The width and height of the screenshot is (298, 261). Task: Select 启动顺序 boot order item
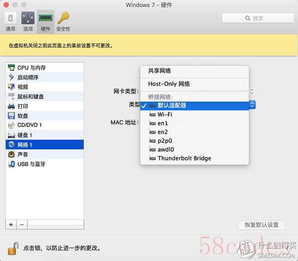[x=28, y=77]
